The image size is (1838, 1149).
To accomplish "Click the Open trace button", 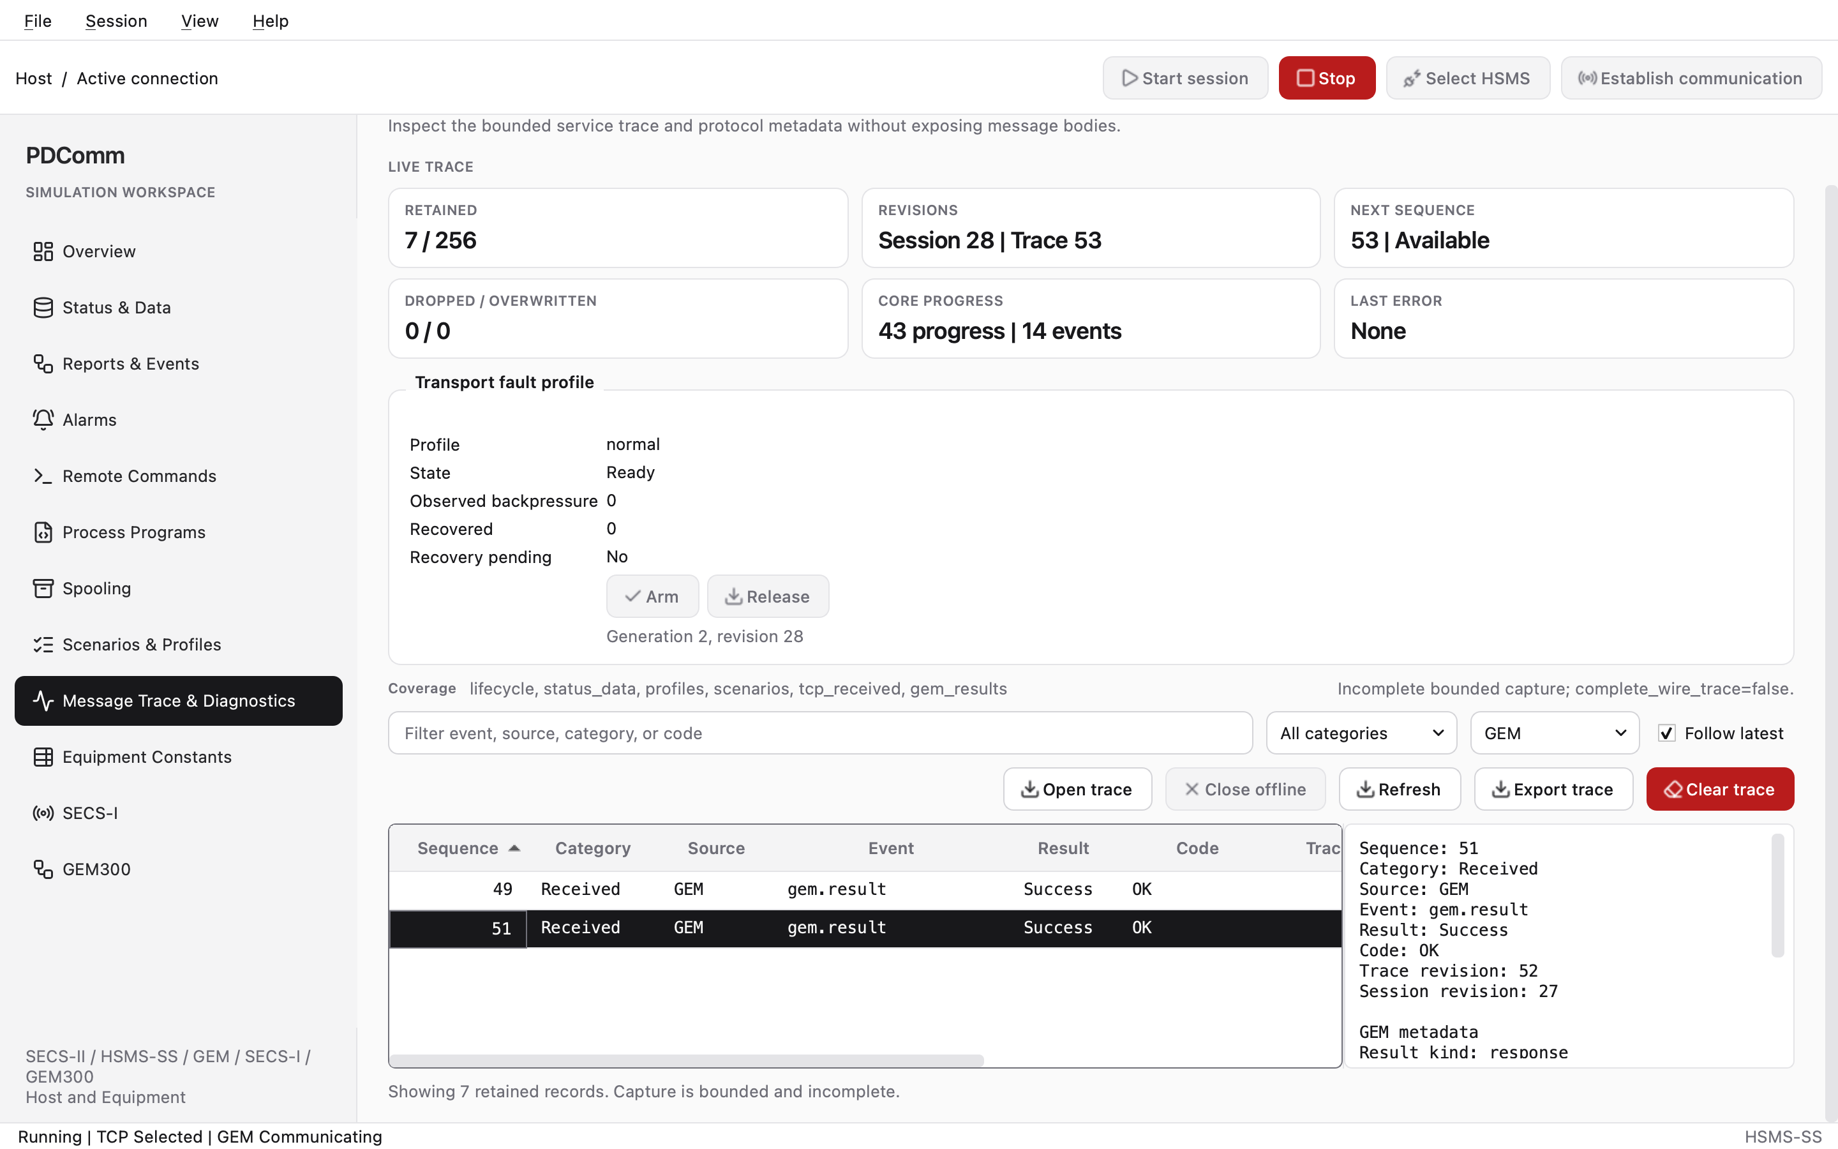I will point(1077,790).
